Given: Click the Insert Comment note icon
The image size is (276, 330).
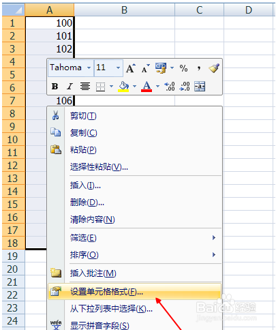Looking at the screenshot, I should point(56,273).
